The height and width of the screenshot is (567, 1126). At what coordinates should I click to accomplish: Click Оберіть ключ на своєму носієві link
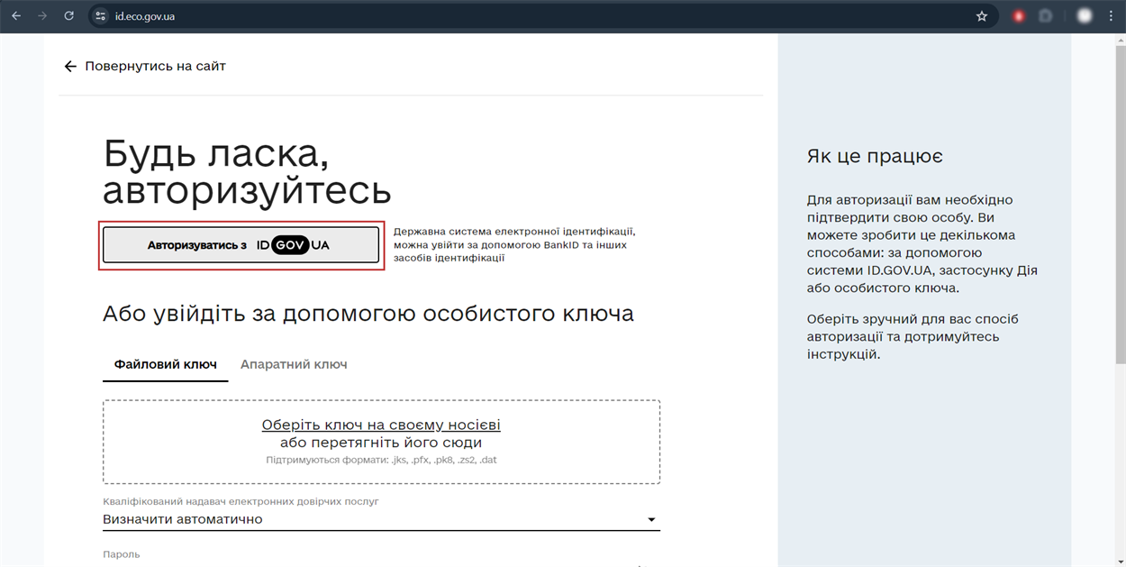[381, 425]
